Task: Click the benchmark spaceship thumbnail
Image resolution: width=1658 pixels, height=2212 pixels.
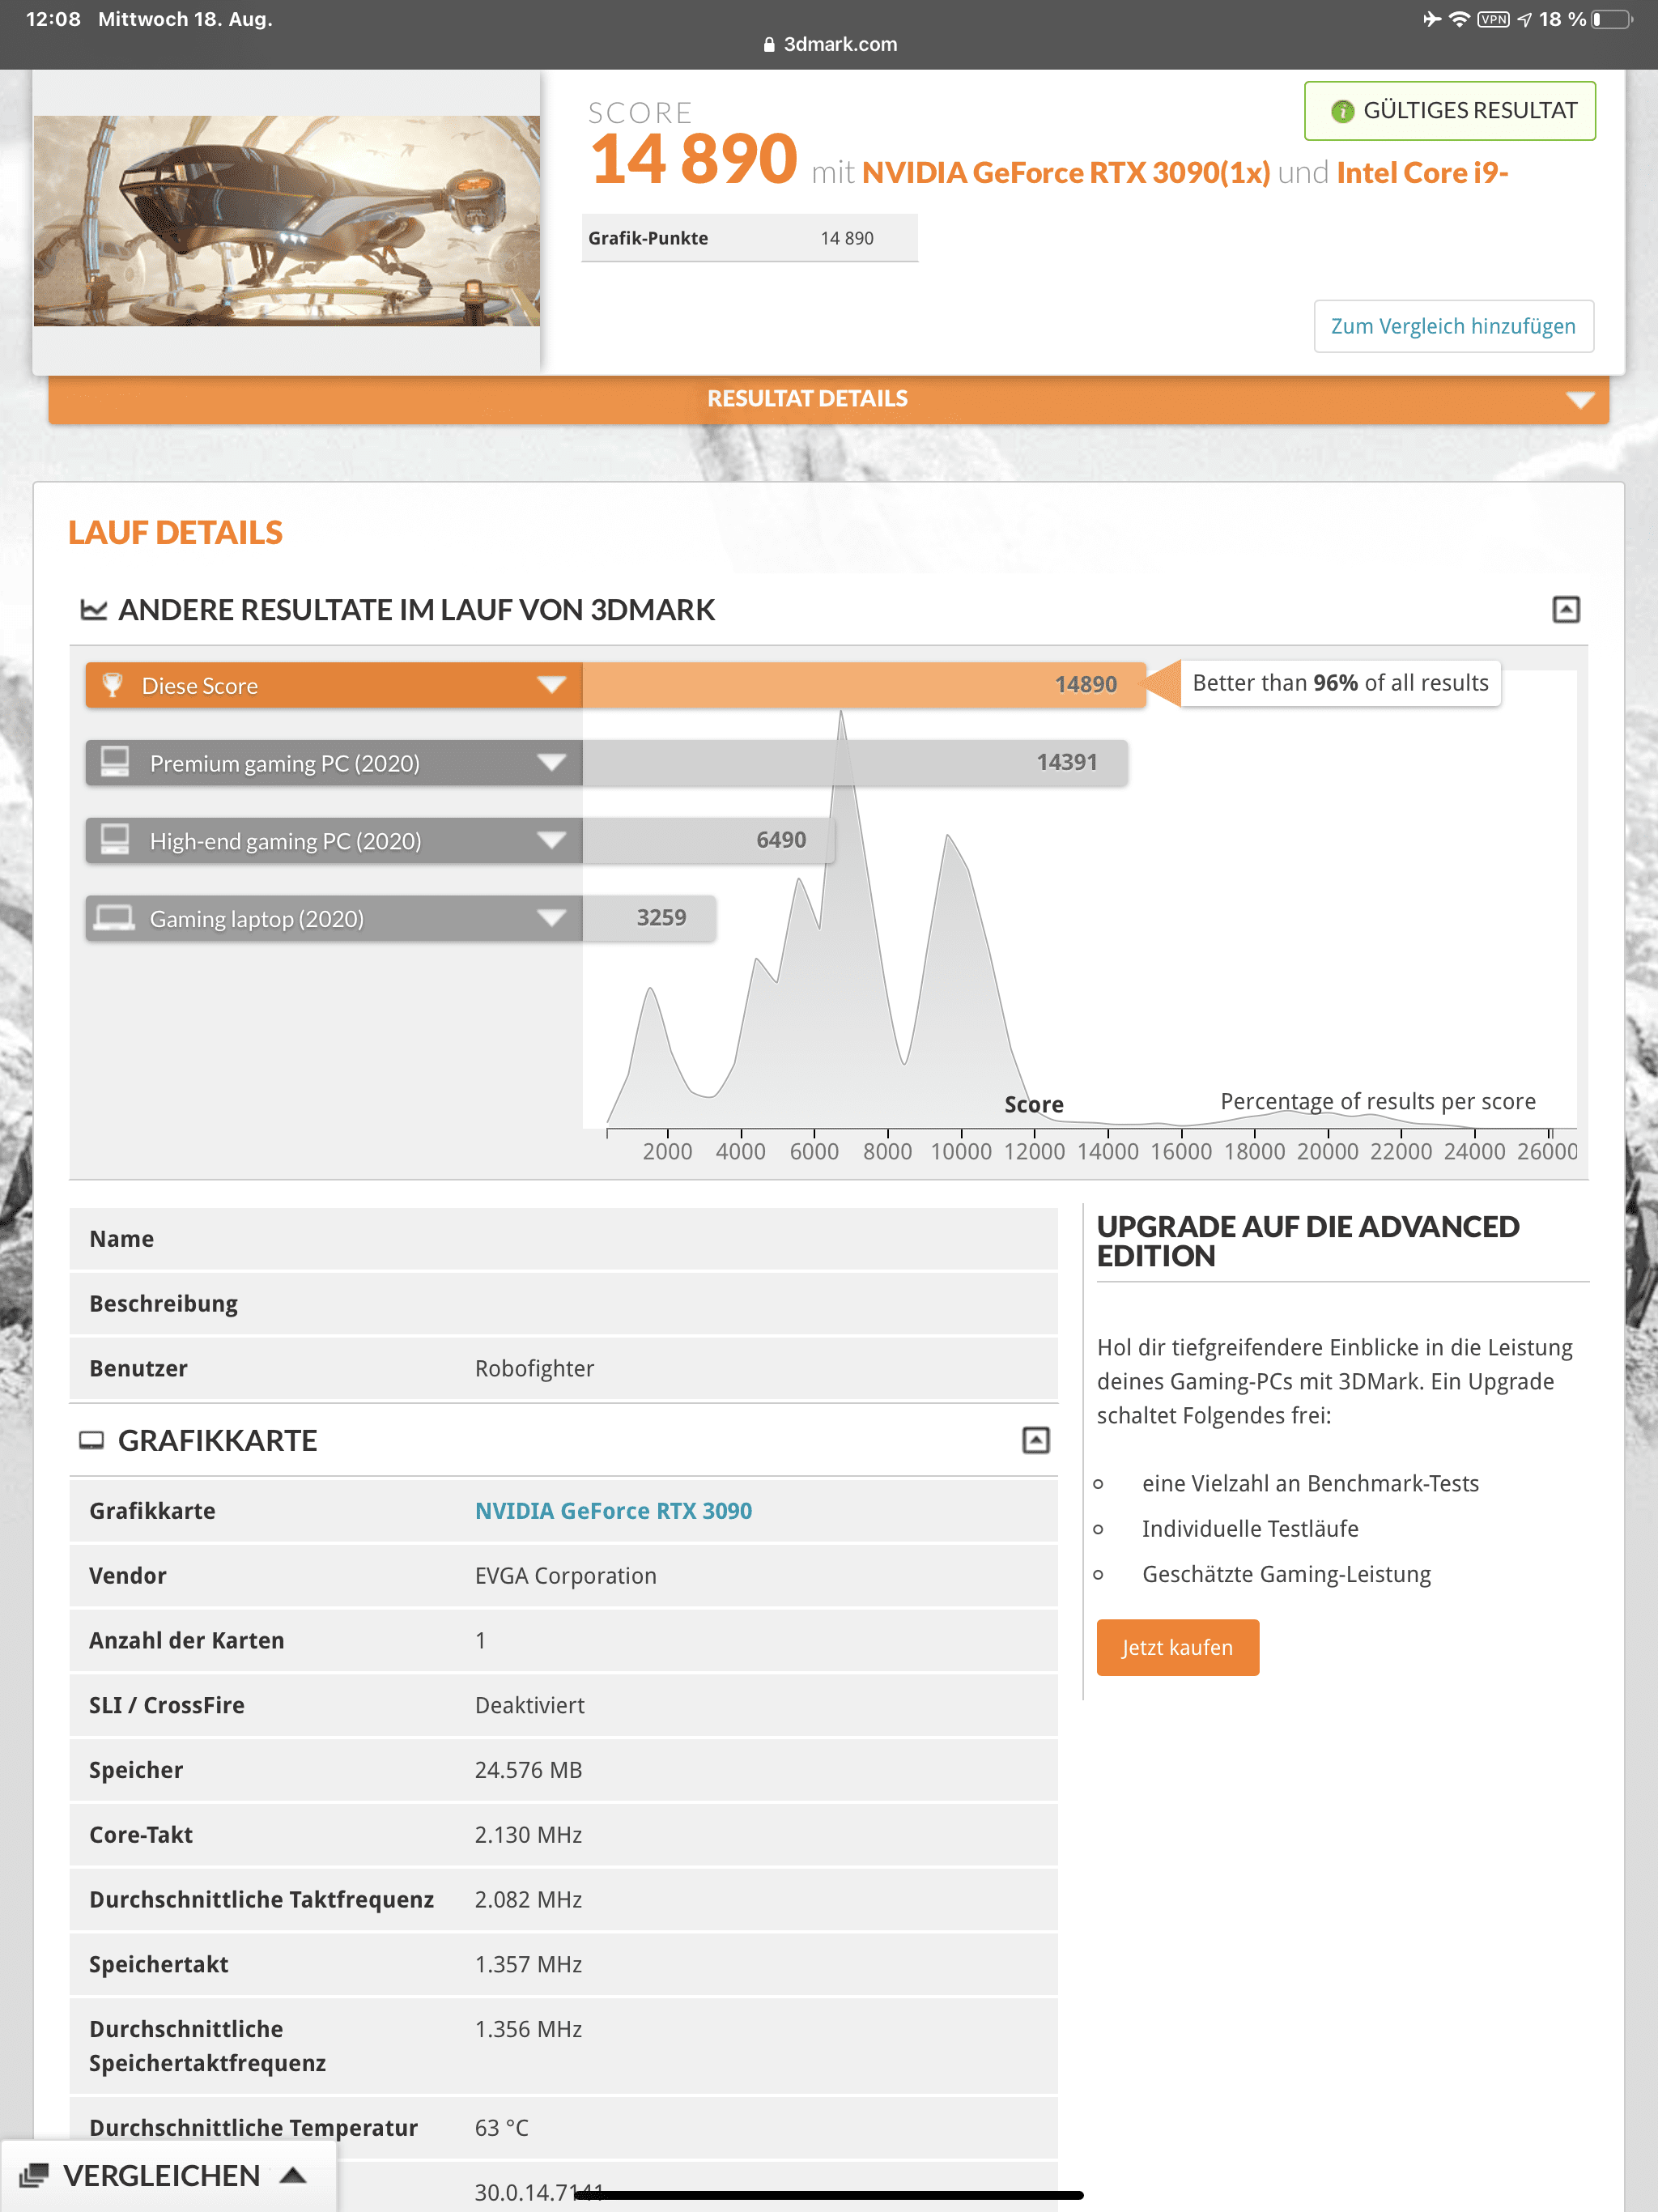Action: [x=287, y=221]
